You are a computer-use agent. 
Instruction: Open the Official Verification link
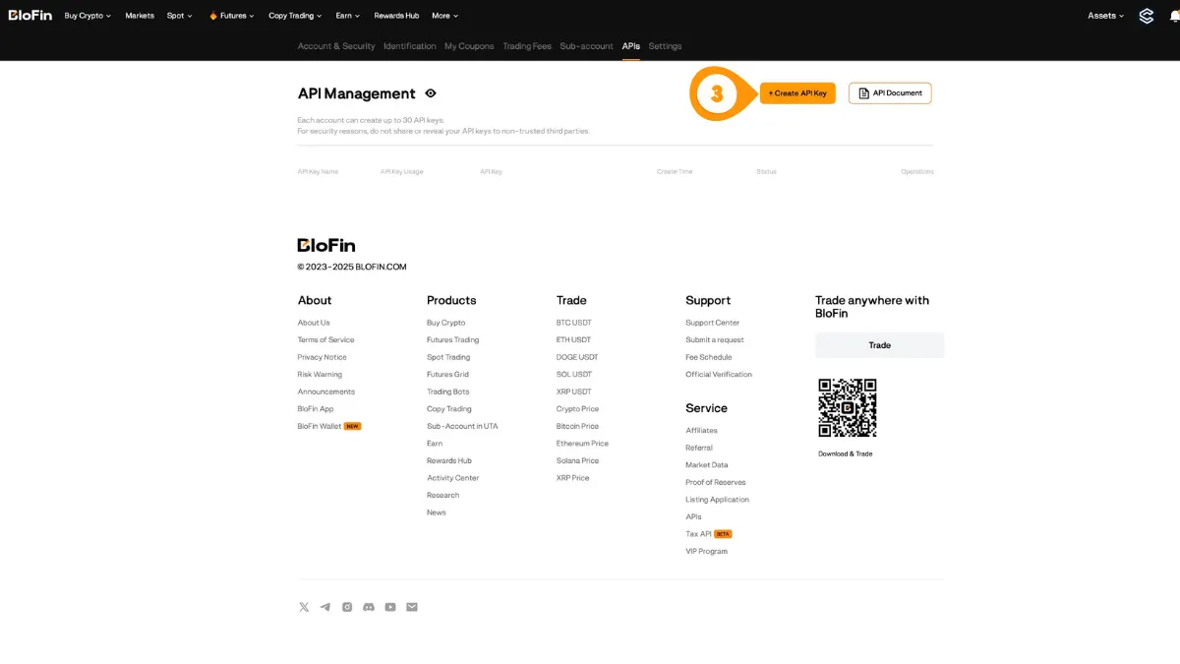point(719,375)
